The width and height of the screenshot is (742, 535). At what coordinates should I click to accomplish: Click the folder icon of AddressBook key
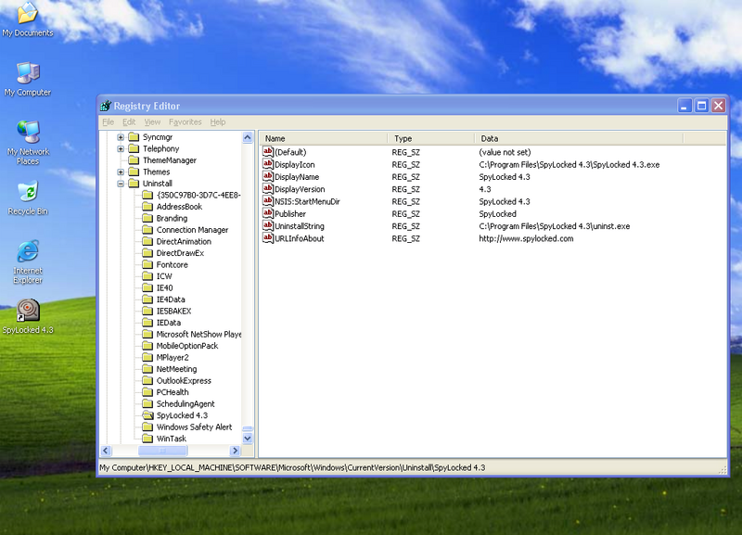(147, 206)
